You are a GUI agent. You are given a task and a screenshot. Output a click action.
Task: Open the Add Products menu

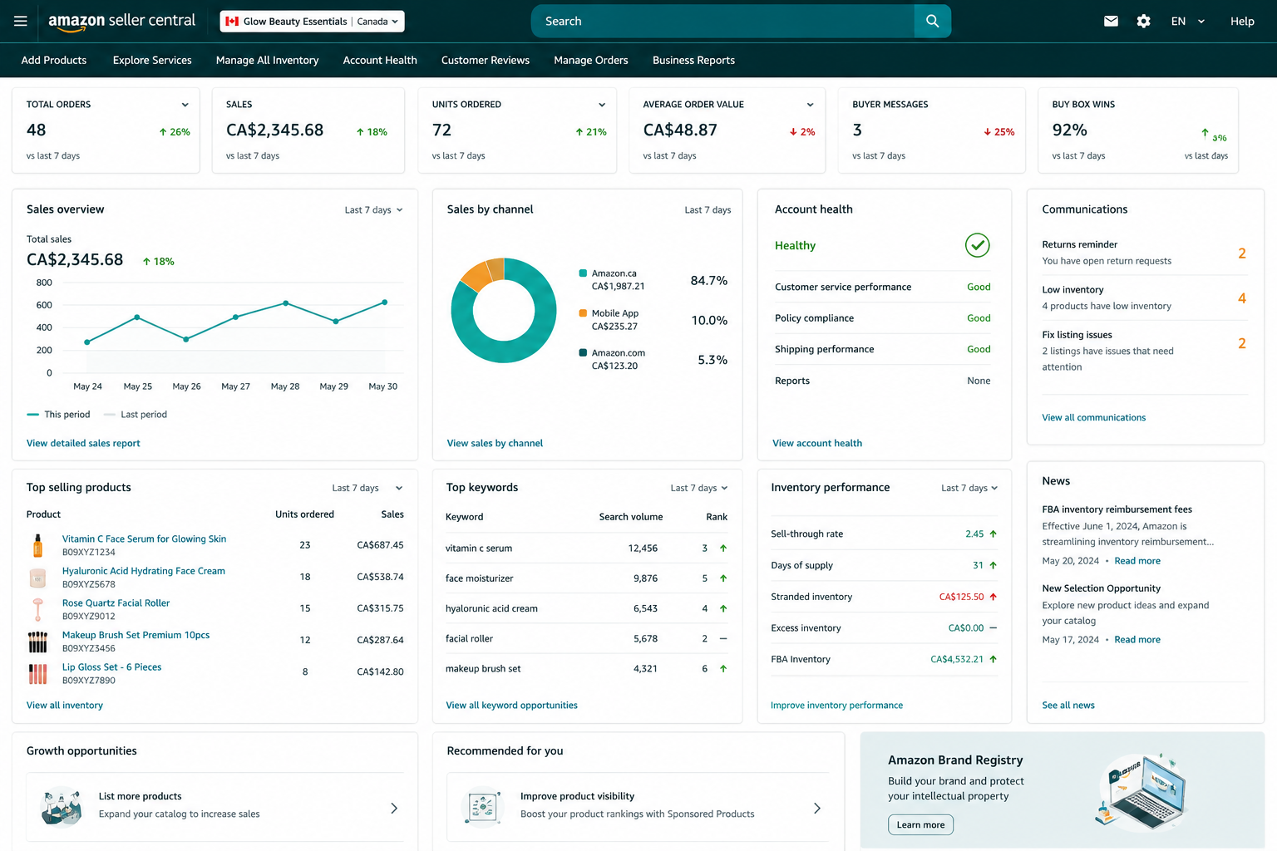coord(54,61)
